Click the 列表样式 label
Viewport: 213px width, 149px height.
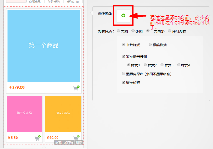(106, 31)
